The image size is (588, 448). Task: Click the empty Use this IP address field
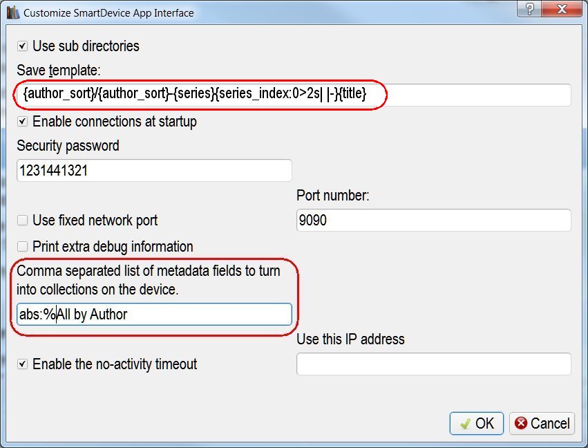[433, 364]
